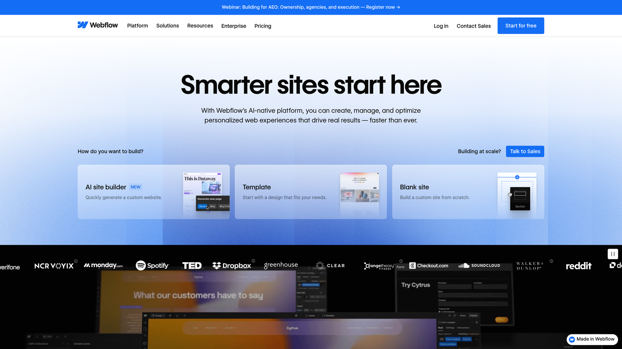This screenshot has height=349, width=622.
Task: Click the Start for free button
Action: coord(521,26)
